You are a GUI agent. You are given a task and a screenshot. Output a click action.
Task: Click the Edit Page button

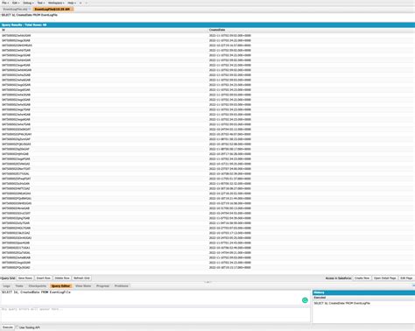point(406,278)
